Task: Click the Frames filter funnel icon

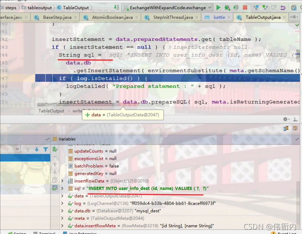Action: point(45,149)
